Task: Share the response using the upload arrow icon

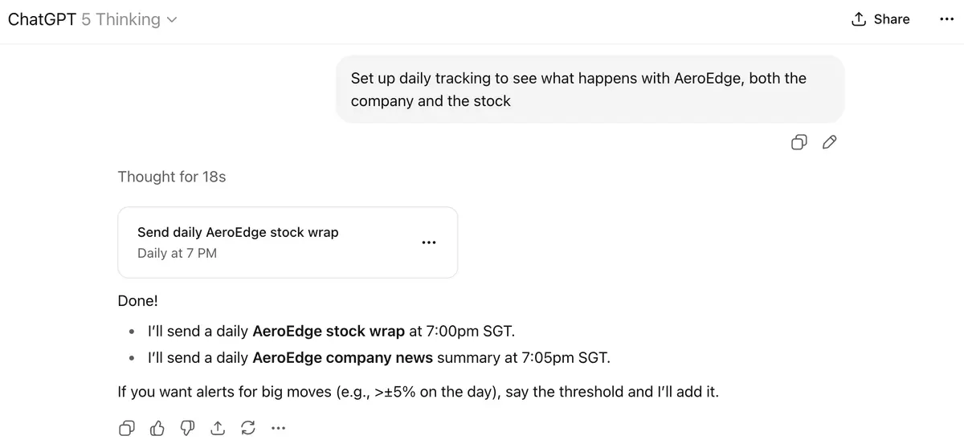Action: (x=218, y=429)
